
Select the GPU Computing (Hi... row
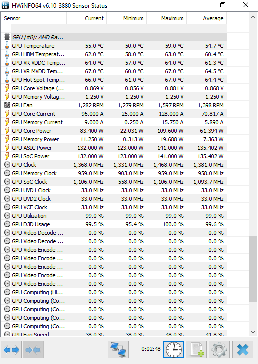tap(114, 292)
